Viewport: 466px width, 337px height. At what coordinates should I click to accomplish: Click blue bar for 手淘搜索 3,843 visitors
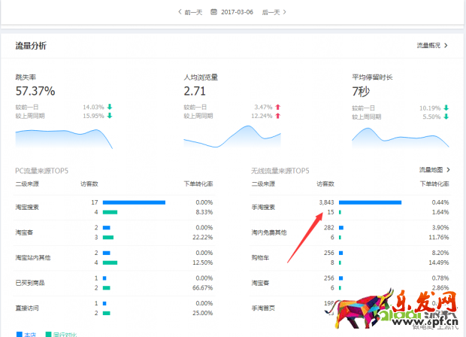coord(370,202)
